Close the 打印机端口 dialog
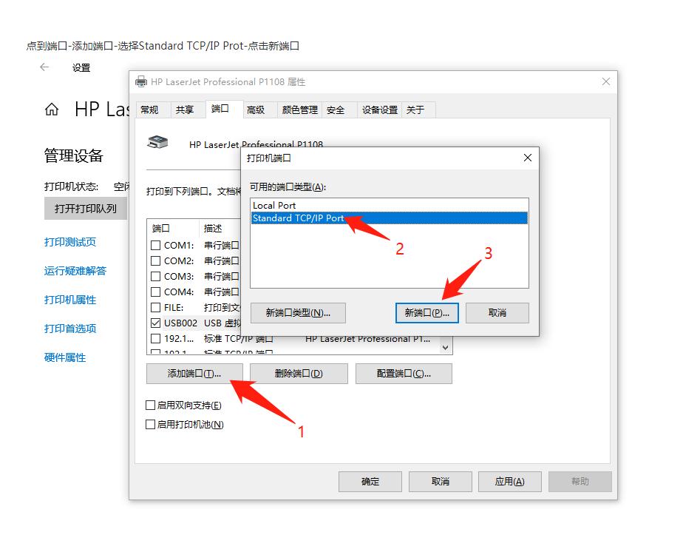 (x=528, y=158)
